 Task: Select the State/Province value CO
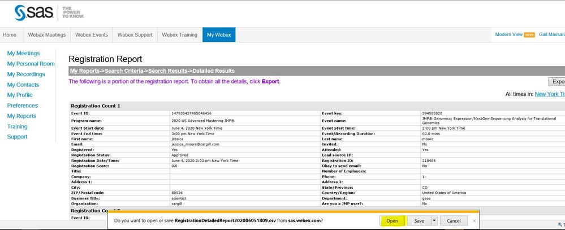click(x=425, y=188)
